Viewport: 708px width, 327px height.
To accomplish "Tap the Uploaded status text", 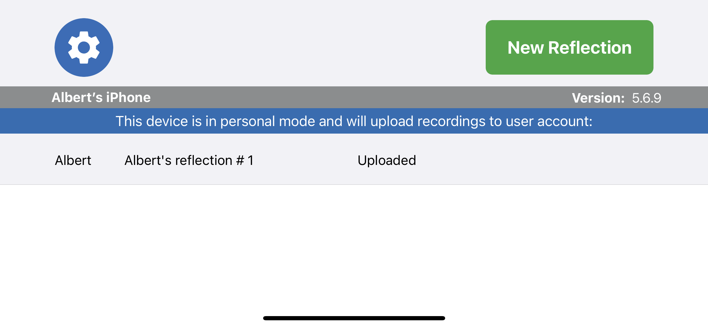I will [x=387, y=160].
